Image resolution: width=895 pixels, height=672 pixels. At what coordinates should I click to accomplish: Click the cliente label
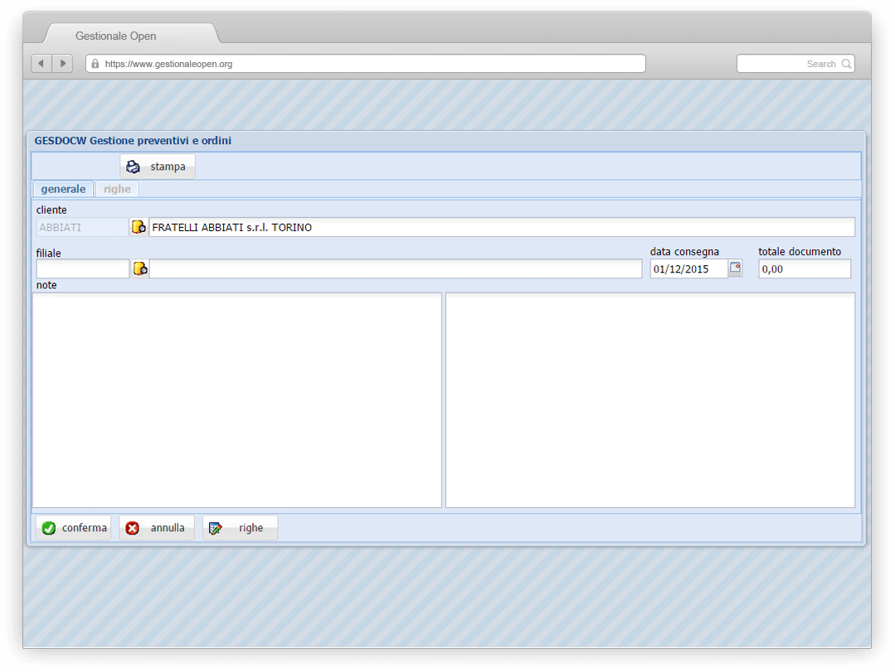click(x=51, y=210)
